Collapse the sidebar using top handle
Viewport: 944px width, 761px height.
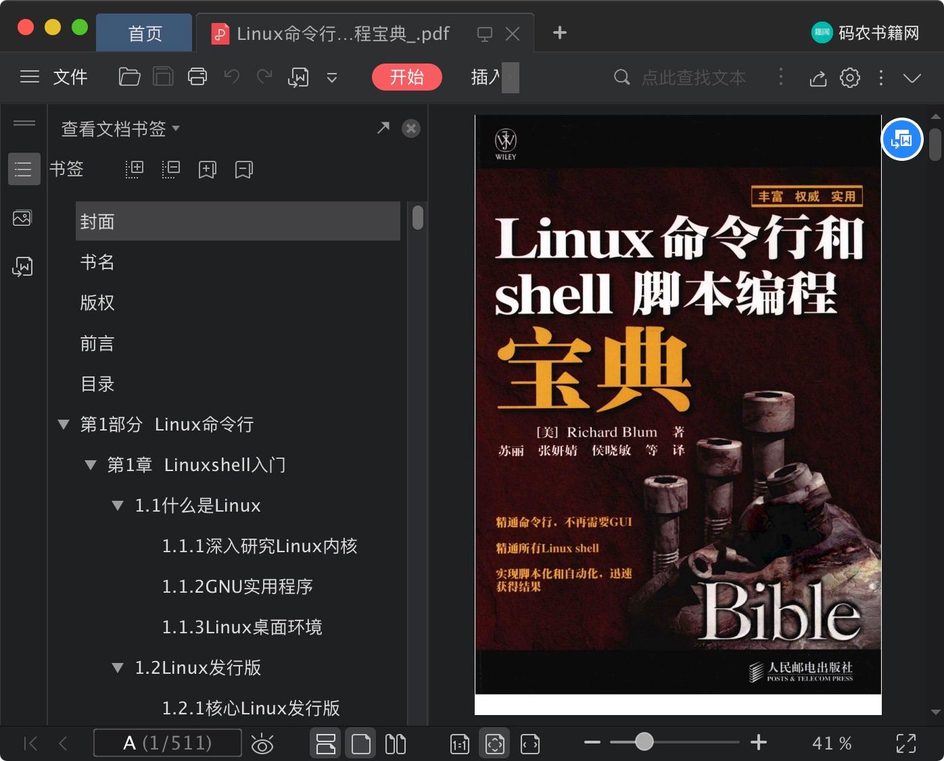click(x=24, y=123)
